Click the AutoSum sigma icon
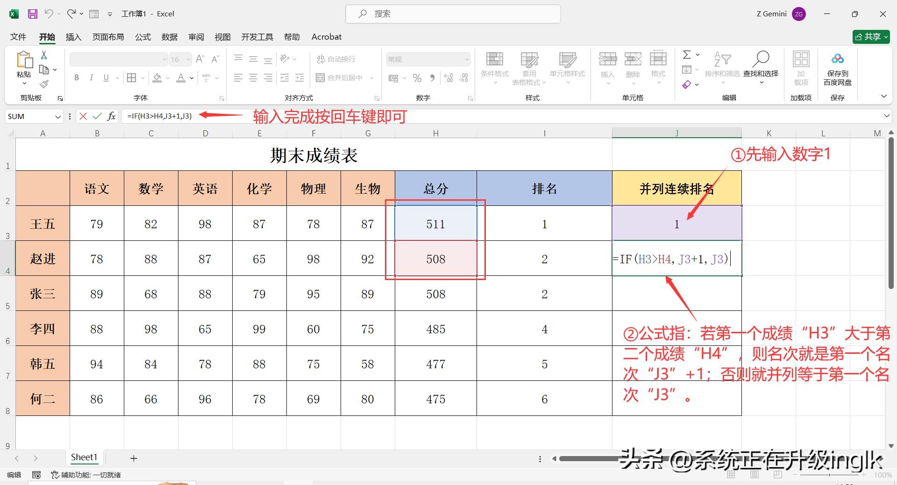 pos(687,55)
